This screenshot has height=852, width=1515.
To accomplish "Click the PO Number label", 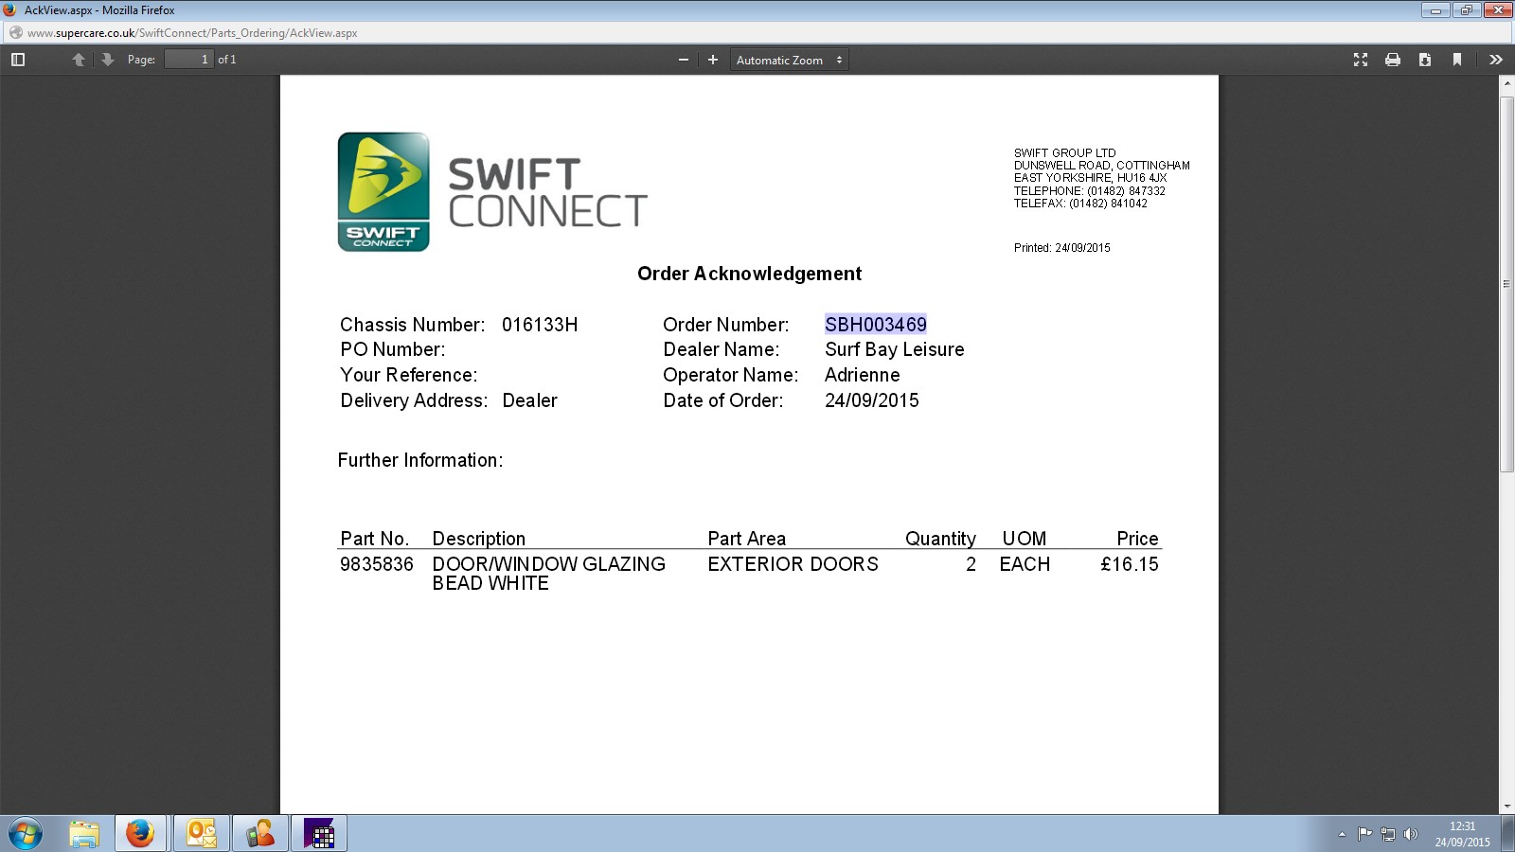I will [x=393, y=350].
